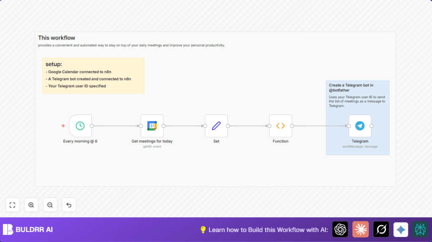Viewport: 432px width, 242px height.
Task: Click the BULDRR AI logo
Action: point(28,229)
